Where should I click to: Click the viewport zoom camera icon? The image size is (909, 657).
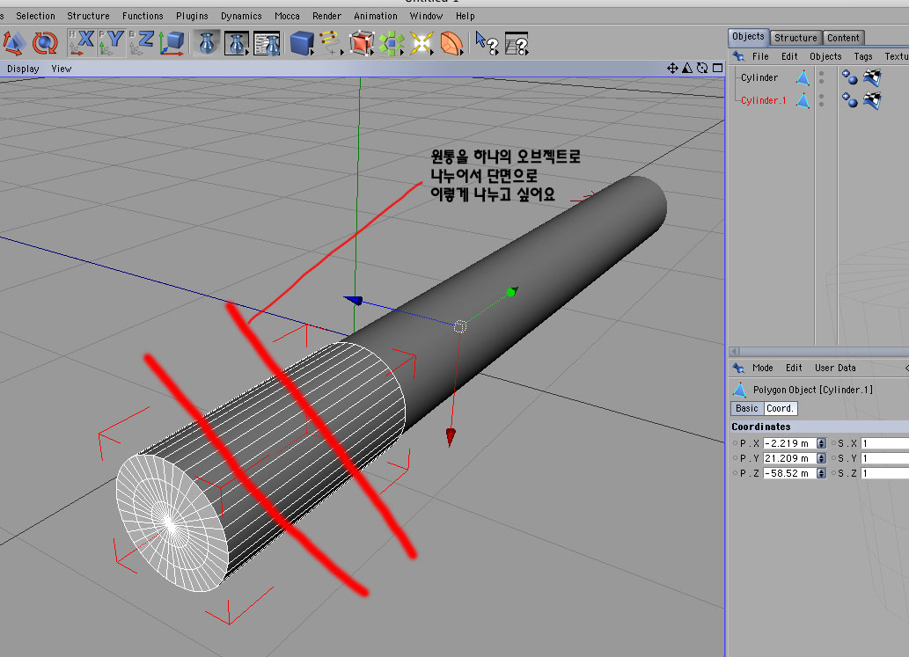pyautogui.click(x=687, y=69)
